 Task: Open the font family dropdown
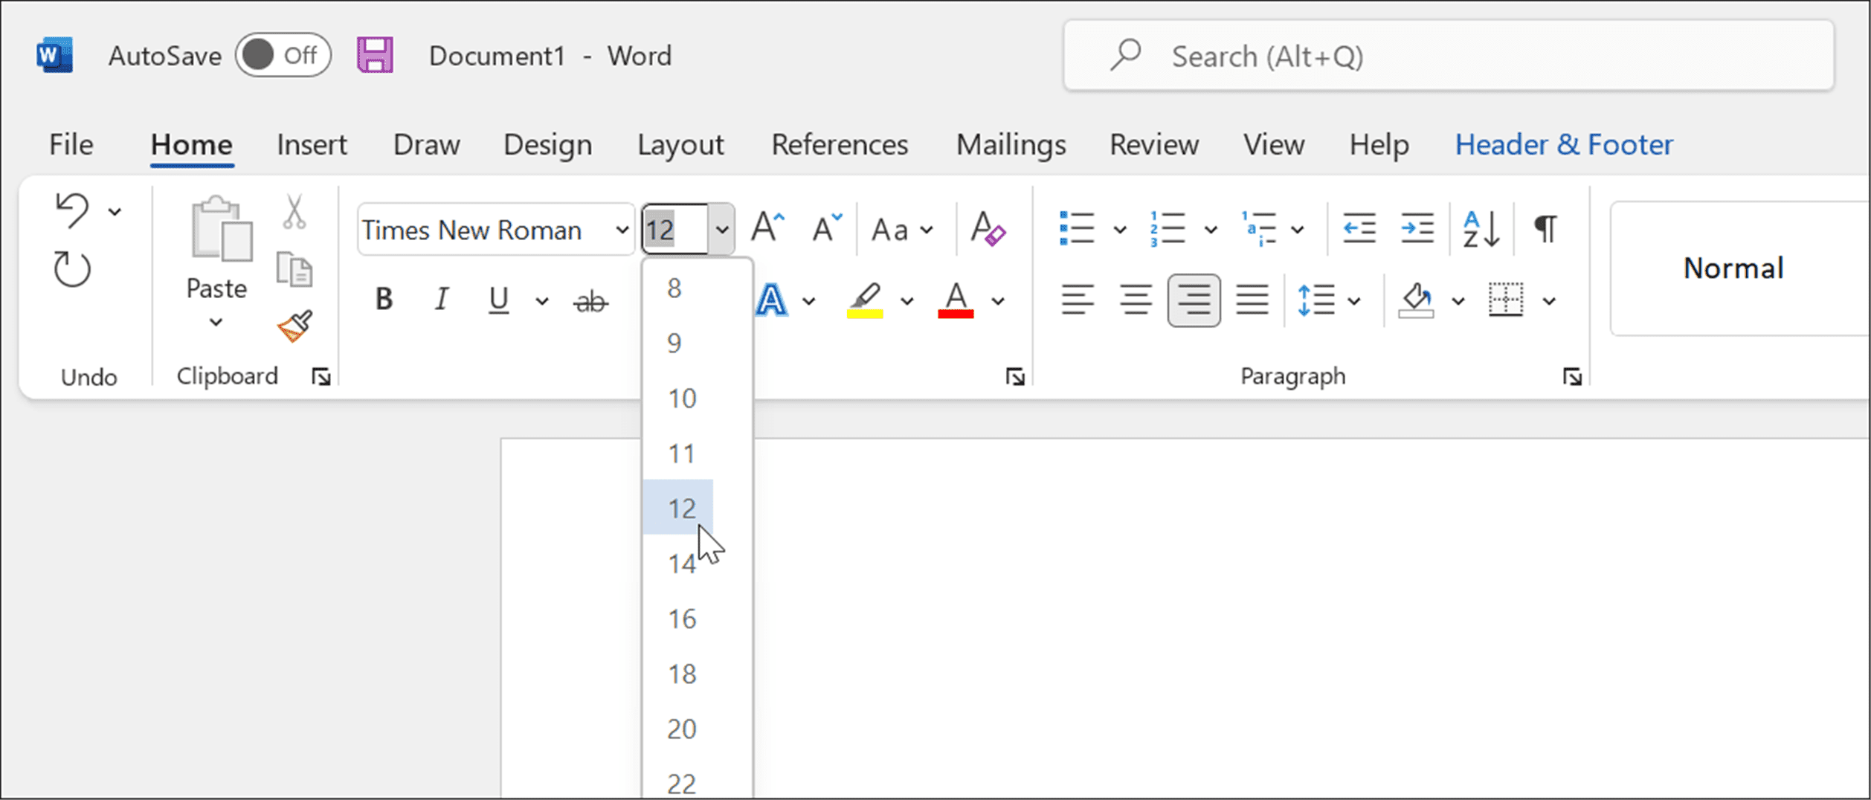click(x=622, y=229)
